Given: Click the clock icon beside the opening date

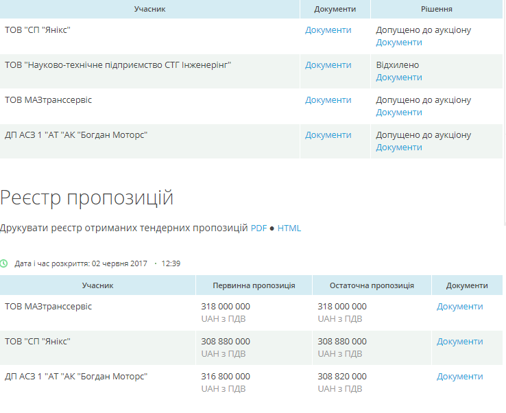Looking at the screenshot, I should tap(4, 263).
